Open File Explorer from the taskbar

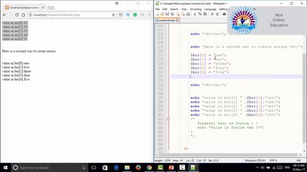[127, 168]
